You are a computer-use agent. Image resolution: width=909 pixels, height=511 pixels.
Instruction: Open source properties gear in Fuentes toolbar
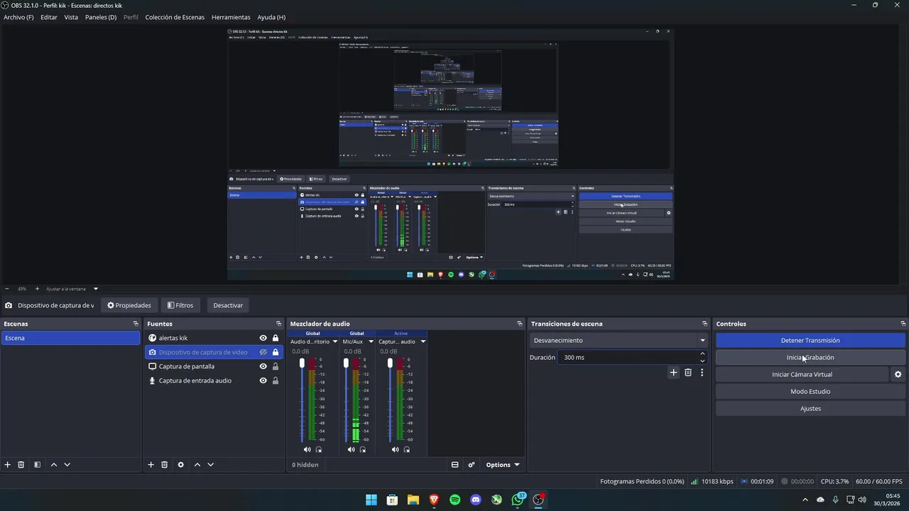(x=180, y=465)
